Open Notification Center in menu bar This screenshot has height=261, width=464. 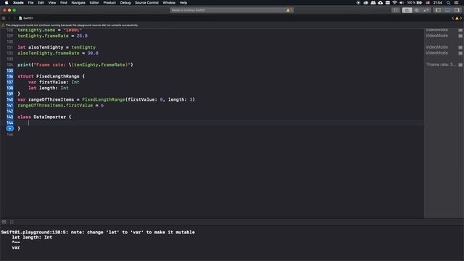pos(457,3)
